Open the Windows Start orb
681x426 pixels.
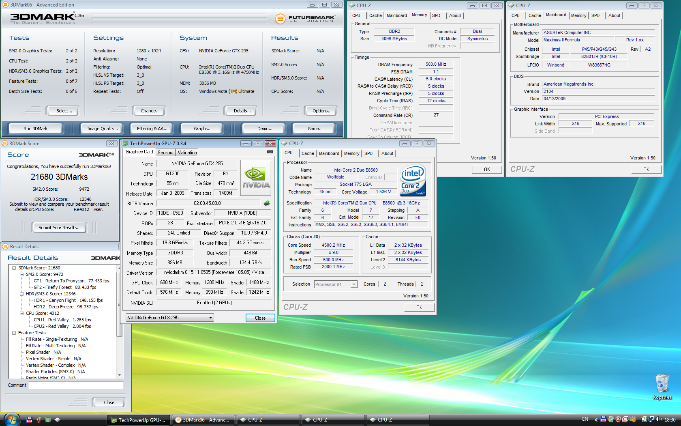[x=12, y=420]
